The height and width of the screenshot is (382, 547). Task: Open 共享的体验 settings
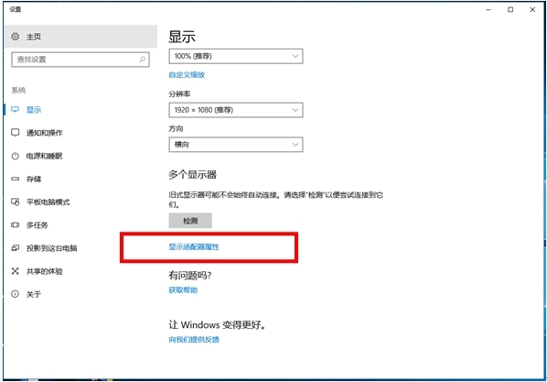[x=80, y=271]
